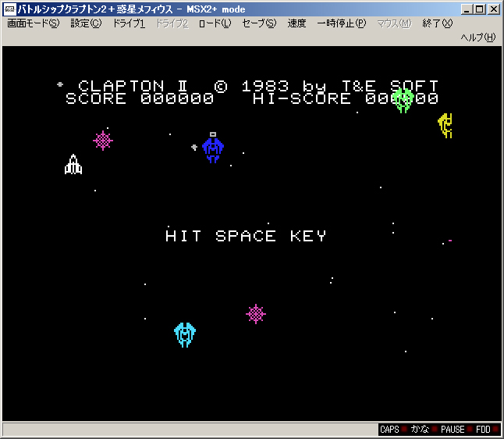Click the cyan alien ship at bottom

[x=185, y=334]
